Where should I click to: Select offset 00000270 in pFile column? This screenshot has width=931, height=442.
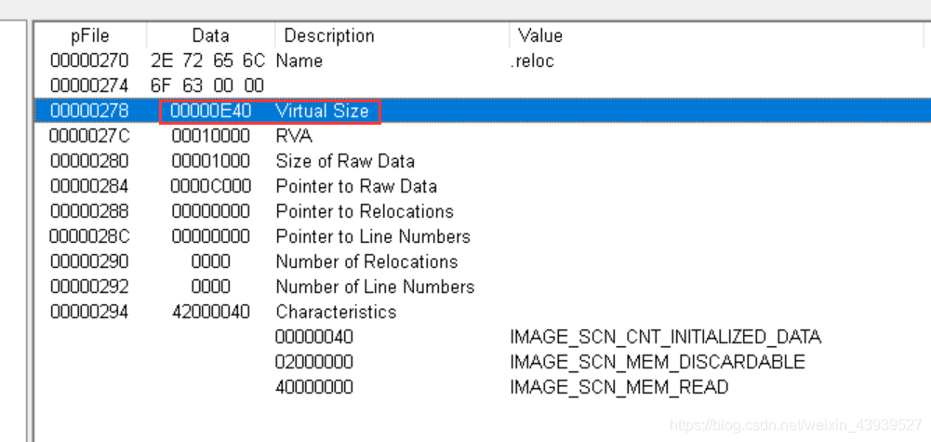click(89, 60)
